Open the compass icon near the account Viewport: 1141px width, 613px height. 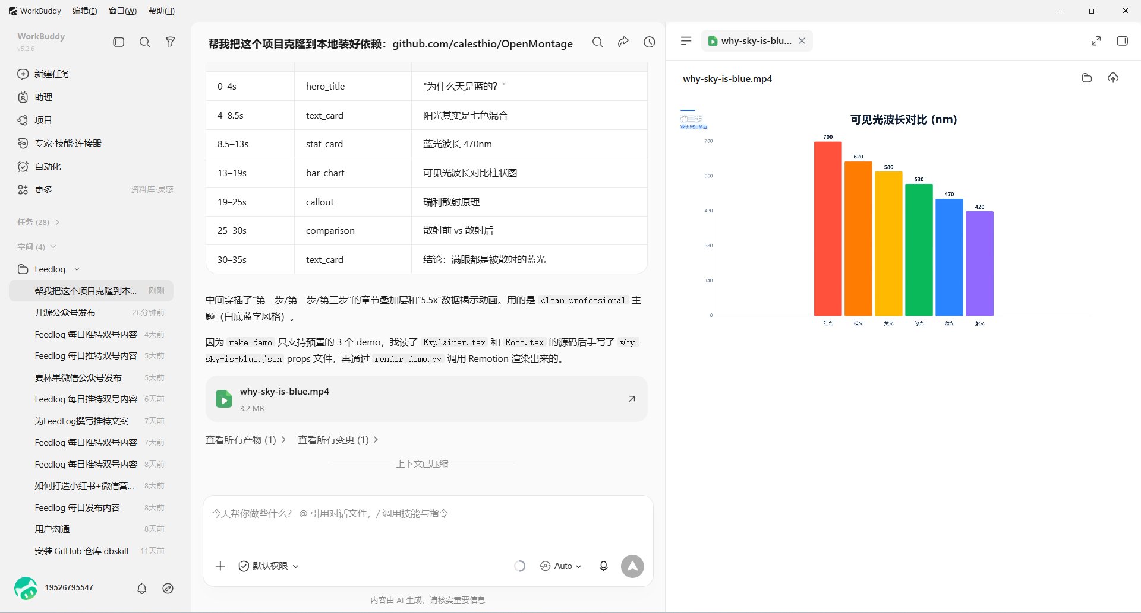click(168, 589)
